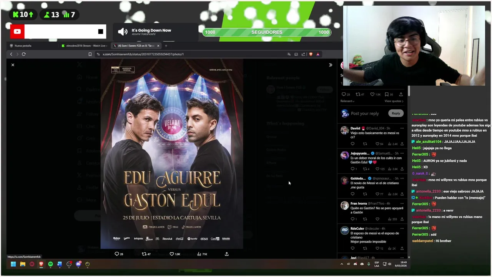Screen dimensions: 492x277
Task: Collapse the reply sidebar with double-chevron icon
Action: tap(331, 65)
